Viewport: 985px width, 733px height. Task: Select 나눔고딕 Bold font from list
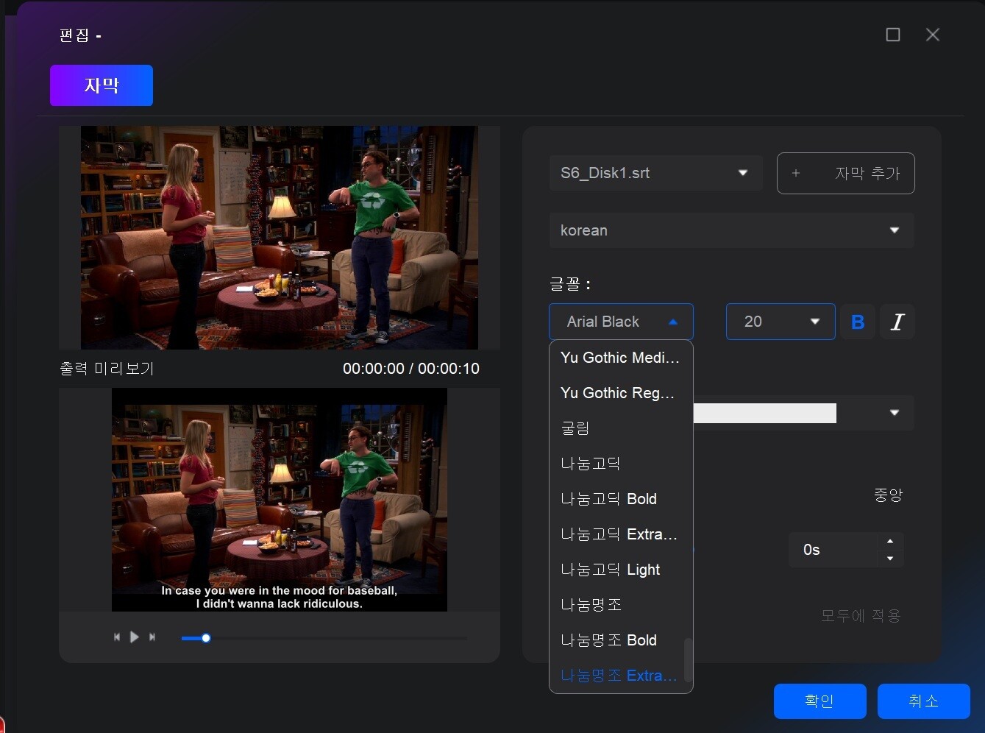609,499
